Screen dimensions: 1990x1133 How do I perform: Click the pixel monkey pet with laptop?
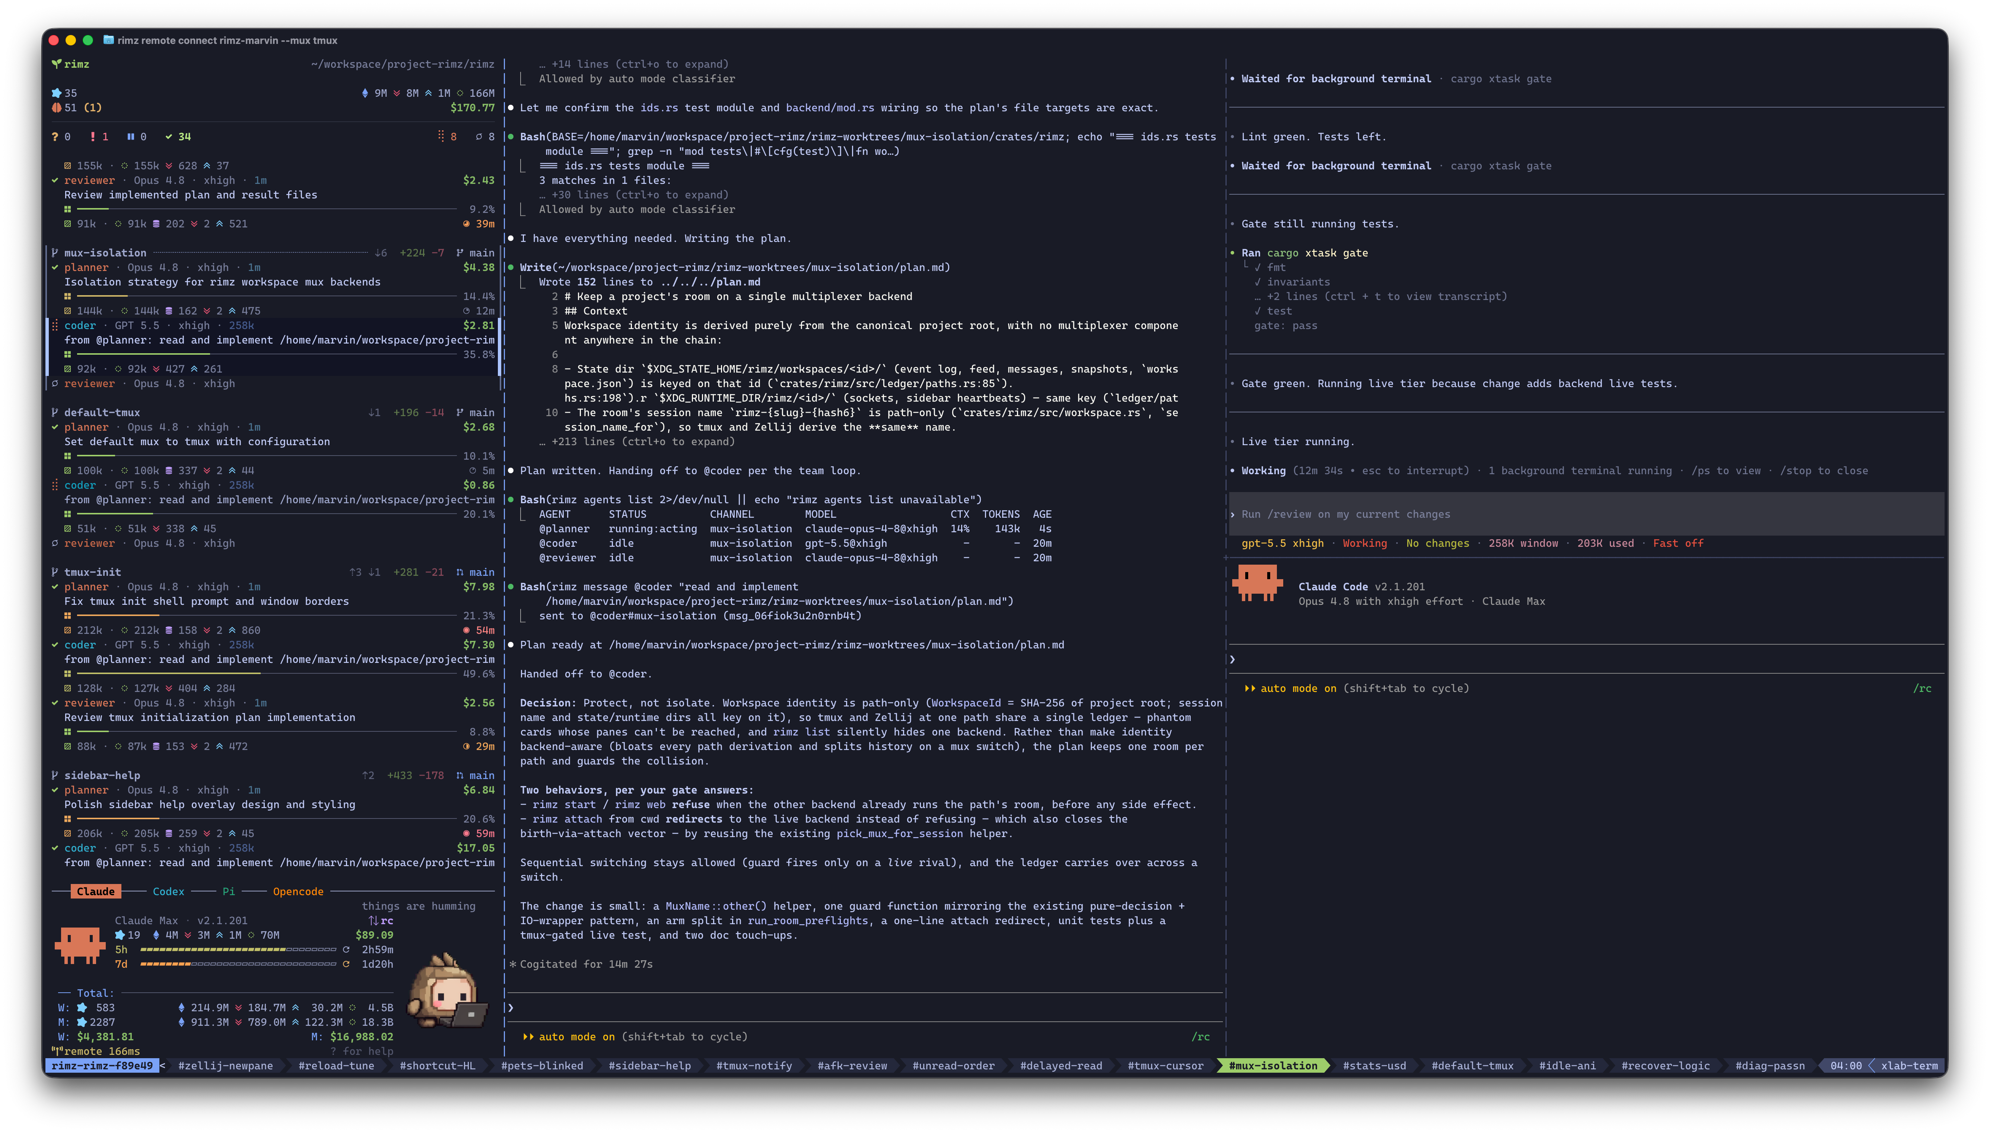click(447, 990)
